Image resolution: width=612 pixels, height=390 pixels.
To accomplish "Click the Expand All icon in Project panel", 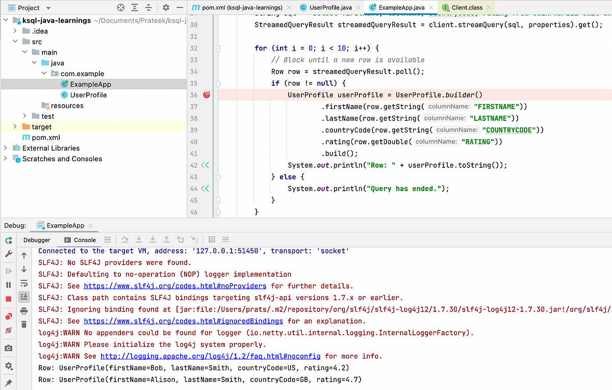I will coord(135,8).
